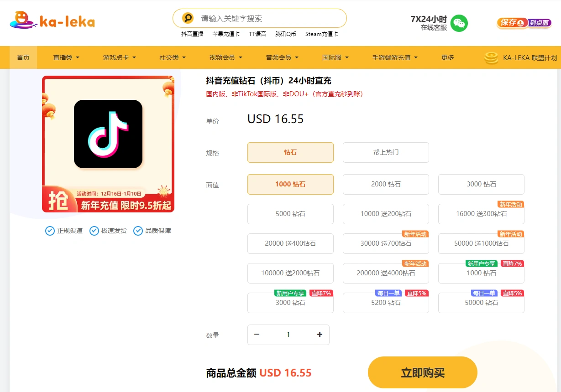Open the 更多 menu item

point(448,57)
